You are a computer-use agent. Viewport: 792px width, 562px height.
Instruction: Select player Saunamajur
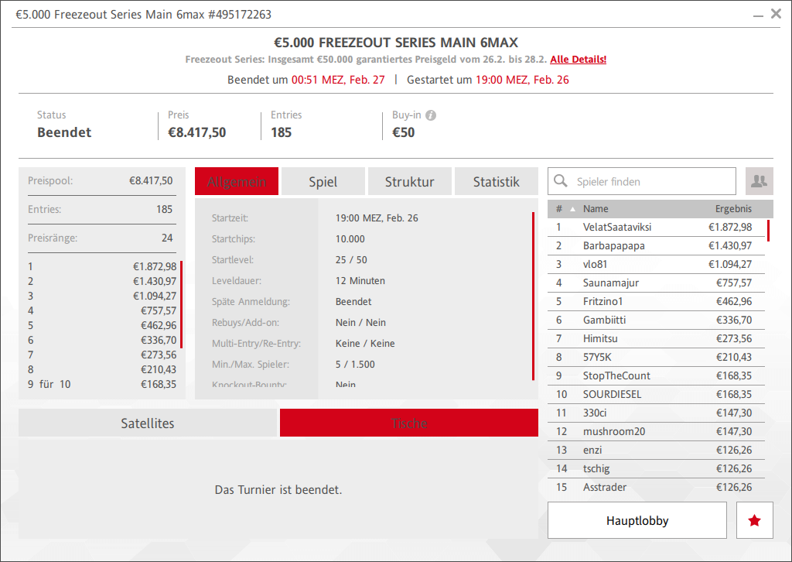(x=656, y=283)
